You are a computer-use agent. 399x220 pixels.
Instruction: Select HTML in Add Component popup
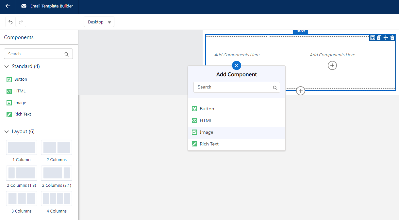[206, 120]
